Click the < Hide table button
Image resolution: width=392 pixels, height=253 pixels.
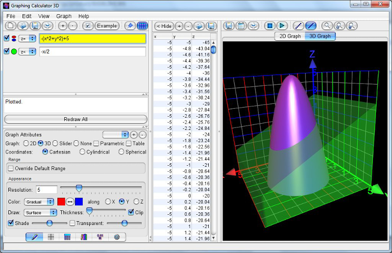164,26
